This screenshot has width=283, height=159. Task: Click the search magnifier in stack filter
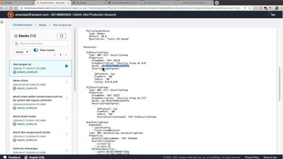click(16, 44)
